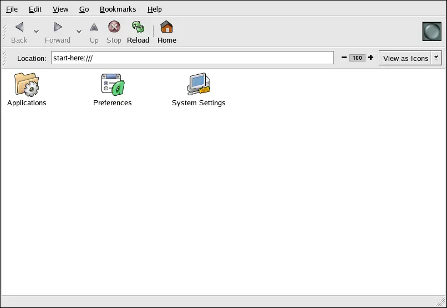The image size is (447, 308).
Task: Open the View as Icons dropdown
Action: click(x=410, y=58)
